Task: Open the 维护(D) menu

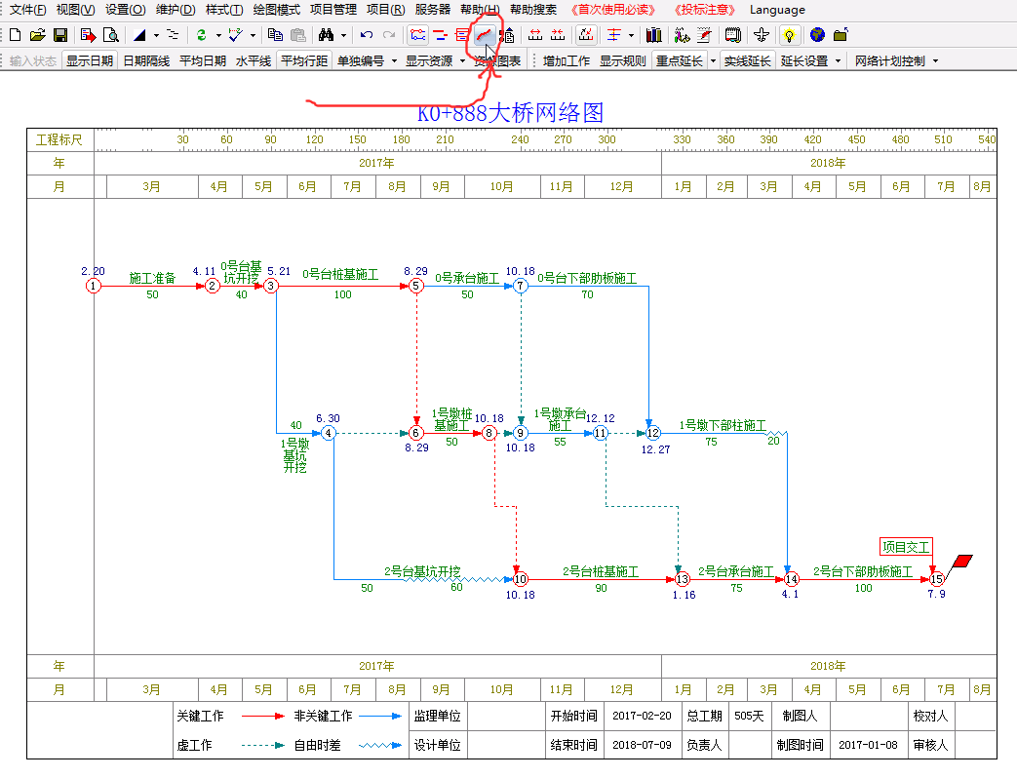Action: pos(176,10)
